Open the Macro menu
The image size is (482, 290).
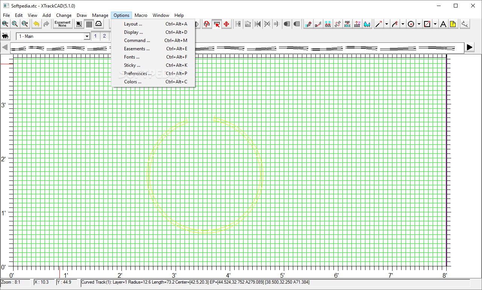coord(141,15)
